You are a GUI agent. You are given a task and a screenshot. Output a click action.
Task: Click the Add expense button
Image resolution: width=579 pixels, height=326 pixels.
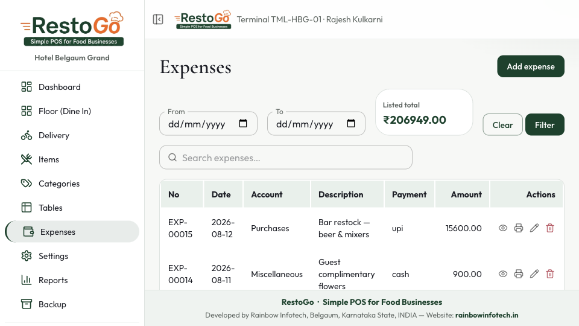(x=531, y=66)
